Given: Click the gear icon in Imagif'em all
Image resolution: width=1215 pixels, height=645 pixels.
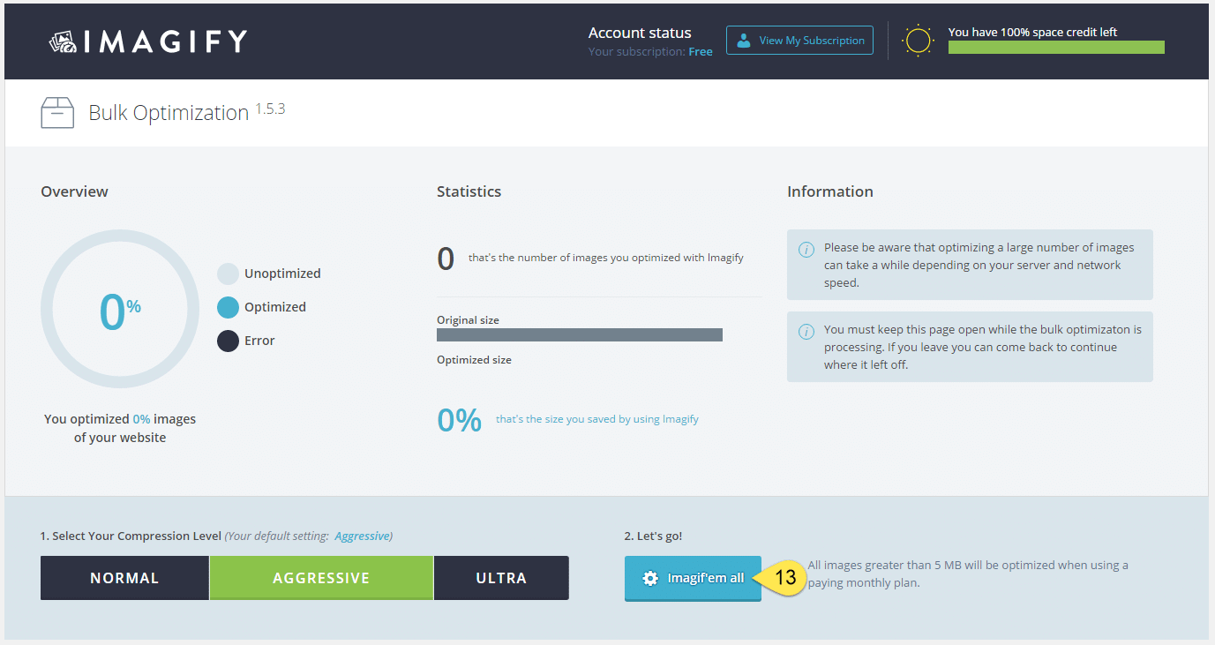Looking at the screenshot, I should (650, 579).
